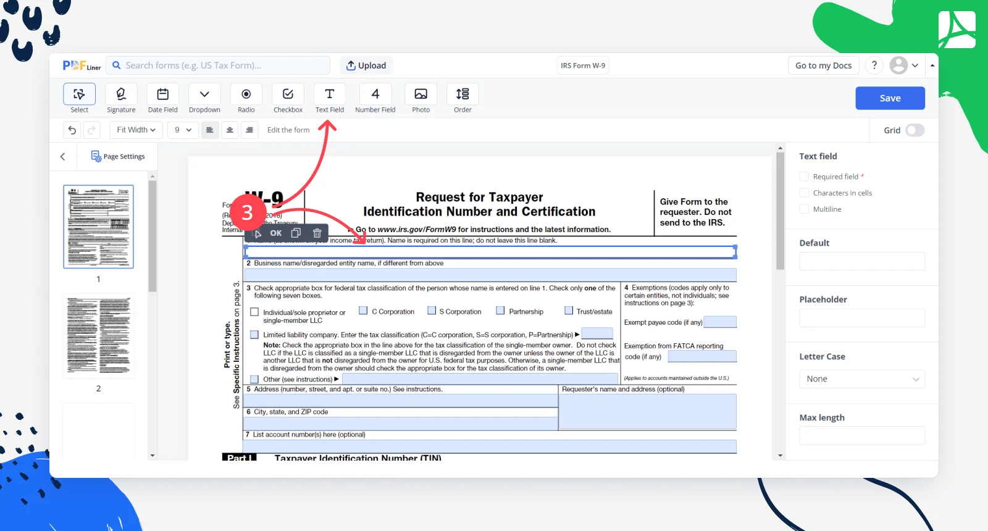This screenshot has width=988, height=531.
Task: Save the document
Action: tap(890, 98)
